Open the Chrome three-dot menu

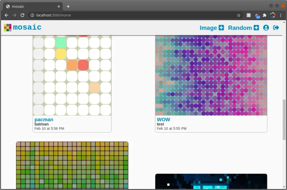(281, 15)
